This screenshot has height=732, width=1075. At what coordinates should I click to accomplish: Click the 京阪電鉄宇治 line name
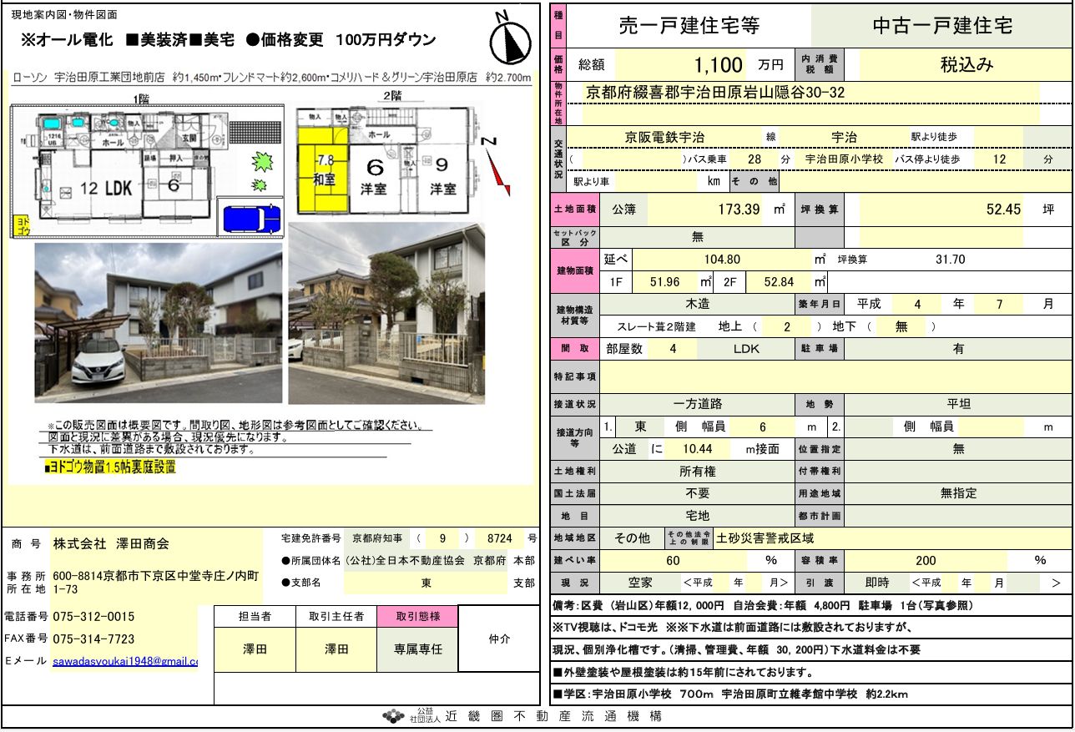[x=665, y=137]
